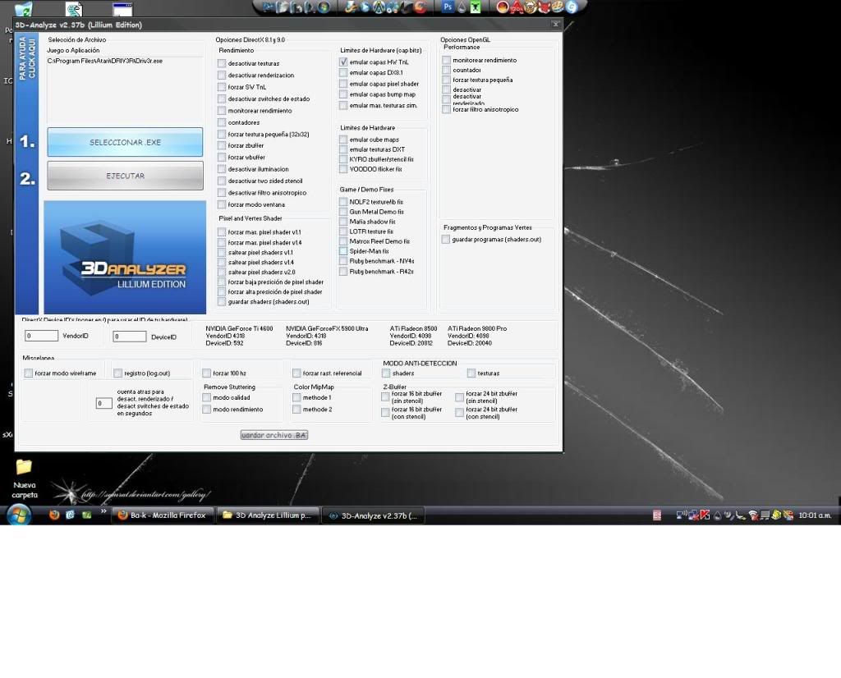
Task: Enable KYRO zbuffer/stencil fix
Action: [x=343, y=159]
